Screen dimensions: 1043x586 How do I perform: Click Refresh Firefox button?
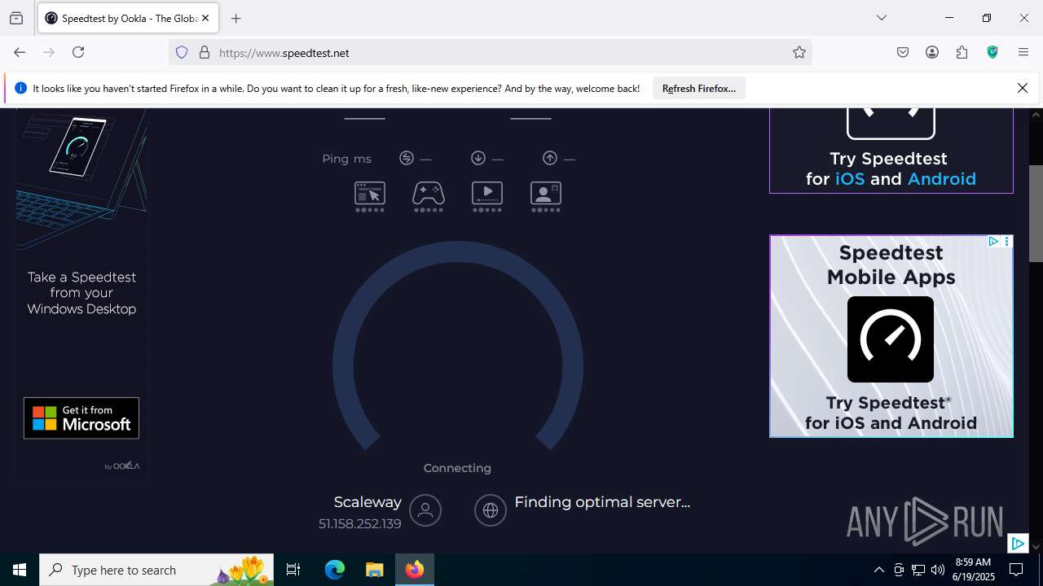699,88
